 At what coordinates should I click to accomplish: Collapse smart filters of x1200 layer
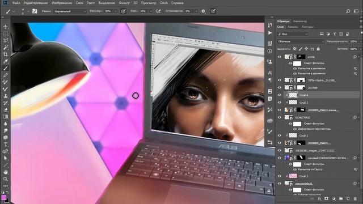359,57
